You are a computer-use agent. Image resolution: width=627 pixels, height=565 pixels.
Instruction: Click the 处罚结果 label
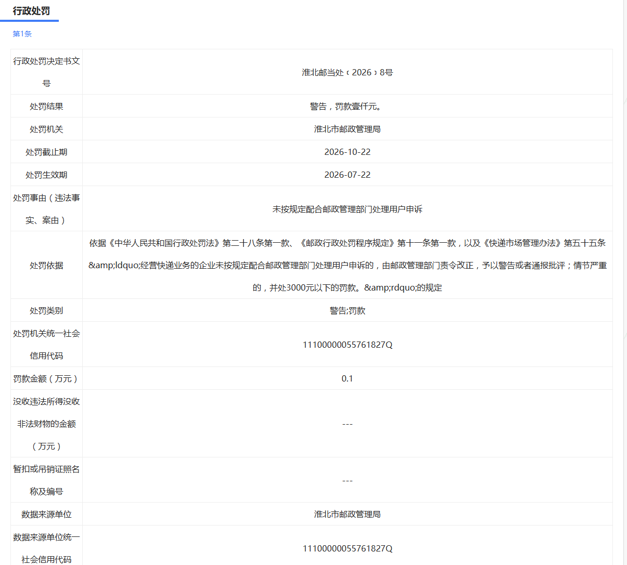pos(46,106)
